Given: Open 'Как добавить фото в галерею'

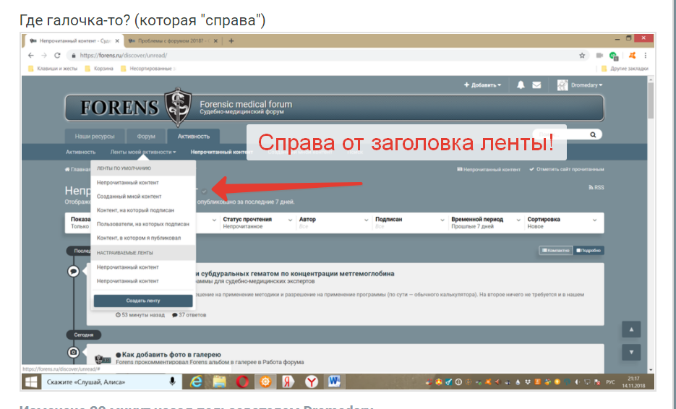Looking at the screenshot, I should point(171,354).
